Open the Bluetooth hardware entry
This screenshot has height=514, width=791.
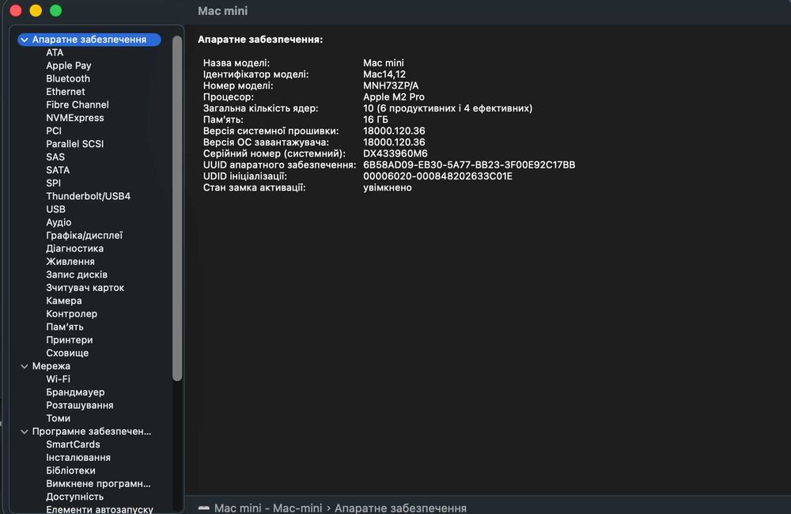(x=68, y=79)
